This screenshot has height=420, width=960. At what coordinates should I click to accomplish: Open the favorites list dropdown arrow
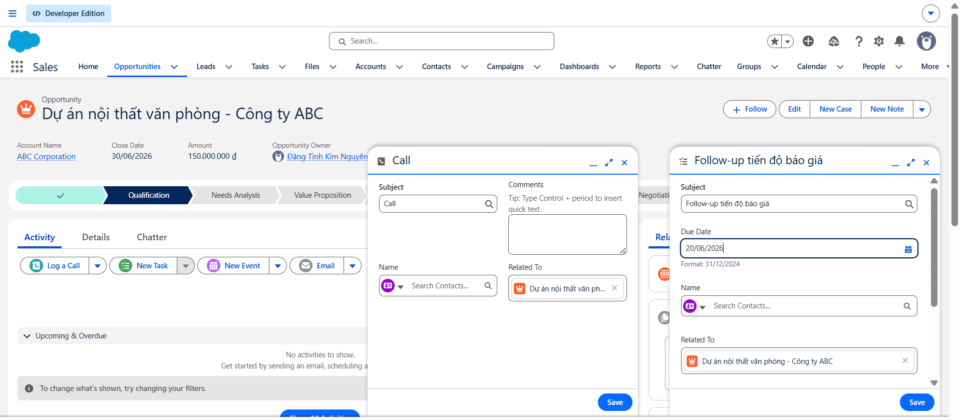(788, 41)
